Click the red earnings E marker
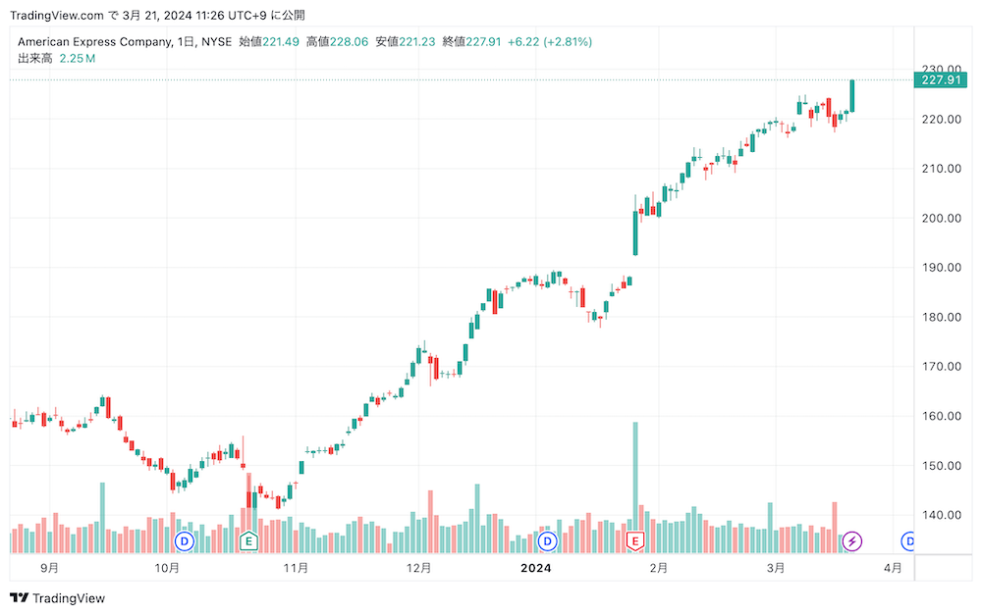Viewport: 982px width, 615px height. coord(635,541)
